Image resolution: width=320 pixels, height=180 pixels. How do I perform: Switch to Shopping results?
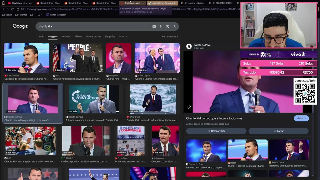pyautogui.click(x=110, y=36)
